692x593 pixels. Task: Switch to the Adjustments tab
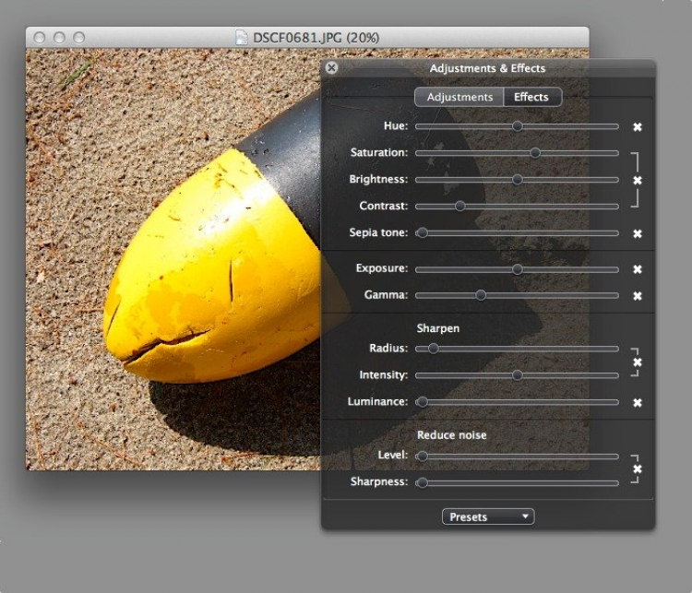point(459,97)
